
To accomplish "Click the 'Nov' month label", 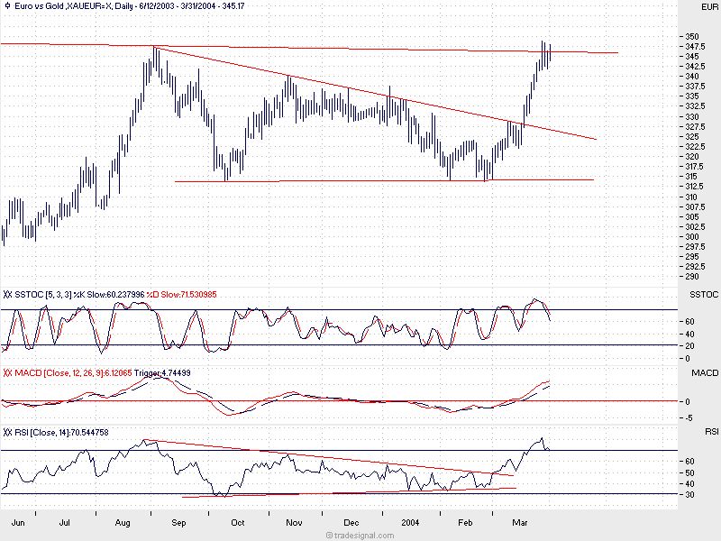I will [295, 523].
